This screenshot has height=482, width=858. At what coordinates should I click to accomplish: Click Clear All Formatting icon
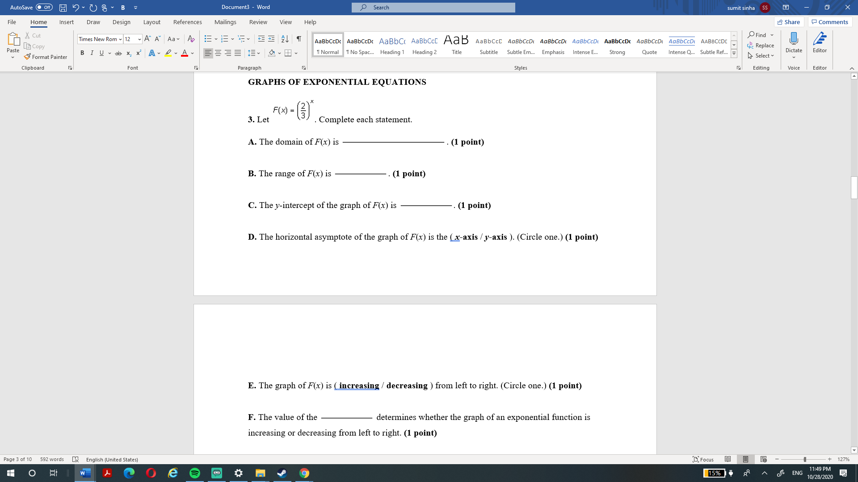pyautogui.click(x=191, y=39)
